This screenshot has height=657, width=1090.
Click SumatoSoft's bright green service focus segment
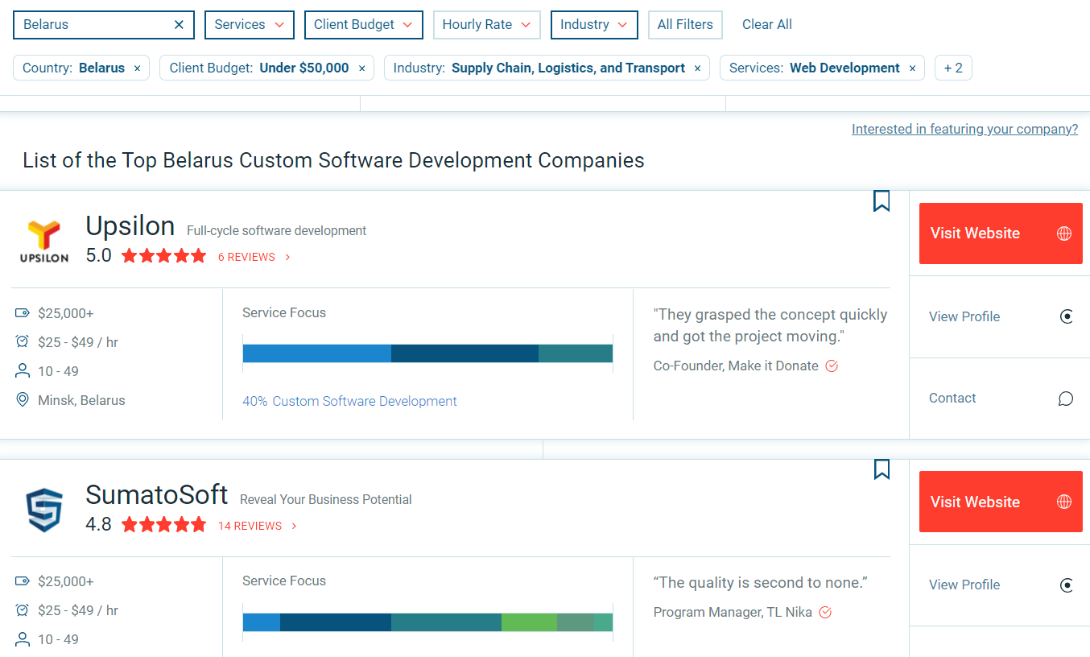(529, 622)
